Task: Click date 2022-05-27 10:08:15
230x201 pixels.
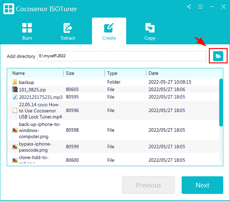Action: pyautogui.click(x=170, y=82)
